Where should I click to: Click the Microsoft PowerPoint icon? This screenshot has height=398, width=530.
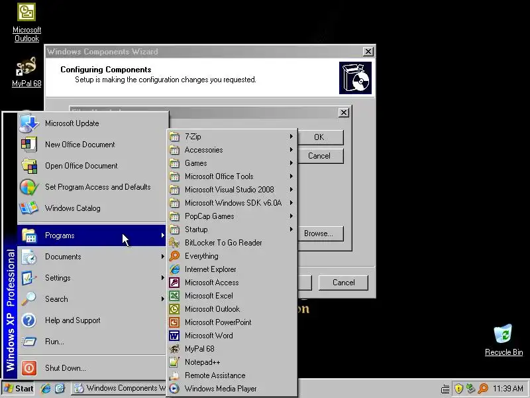tap(174, 322)
